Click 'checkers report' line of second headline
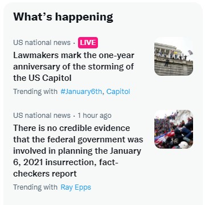 pyautogui.click(x=45, y=174)
